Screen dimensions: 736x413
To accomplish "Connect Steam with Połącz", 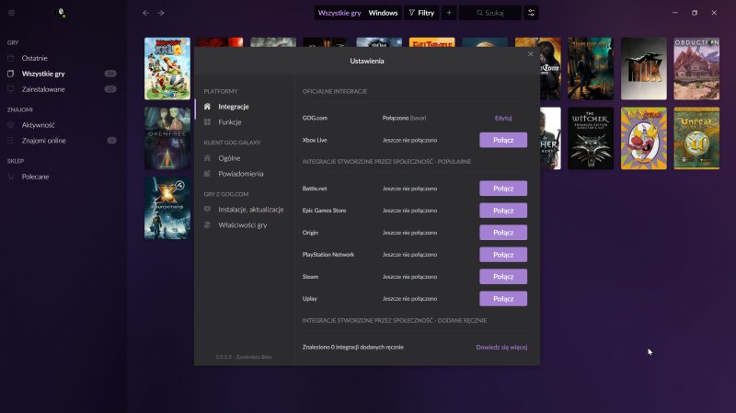I will pyautogui.click(x=503, y=277).
